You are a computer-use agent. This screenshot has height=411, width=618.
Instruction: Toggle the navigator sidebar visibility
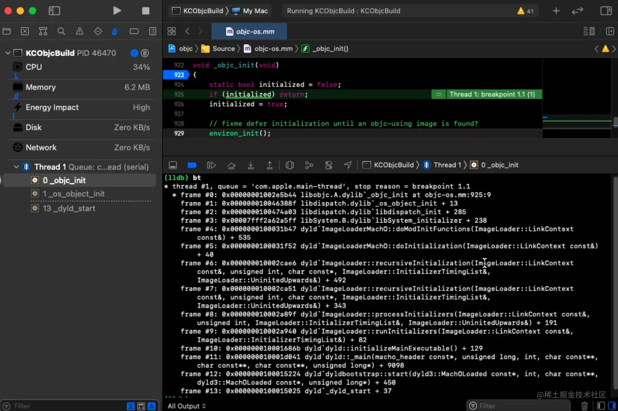(x=54, y=11)
